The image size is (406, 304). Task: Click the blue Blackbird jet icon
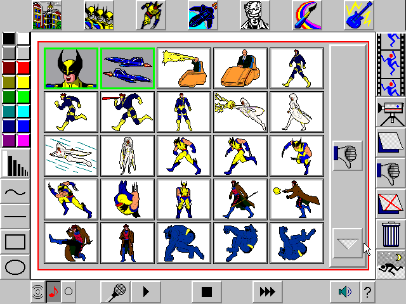(x=203, y=15)
